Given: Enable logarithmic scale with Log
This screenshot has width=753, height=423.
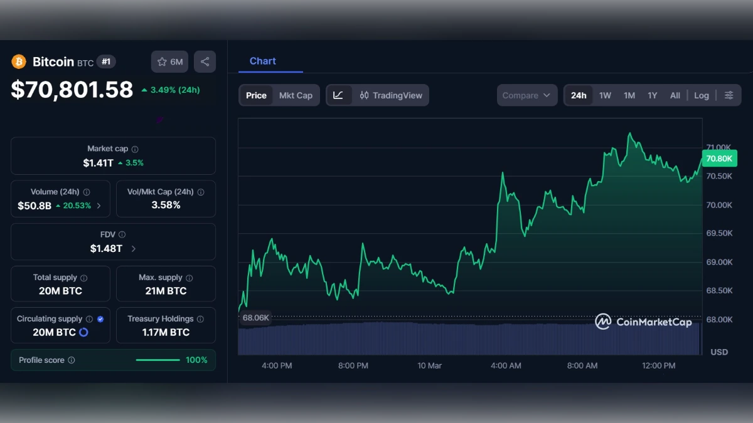Looking at the screenshot, I should 701,95.
